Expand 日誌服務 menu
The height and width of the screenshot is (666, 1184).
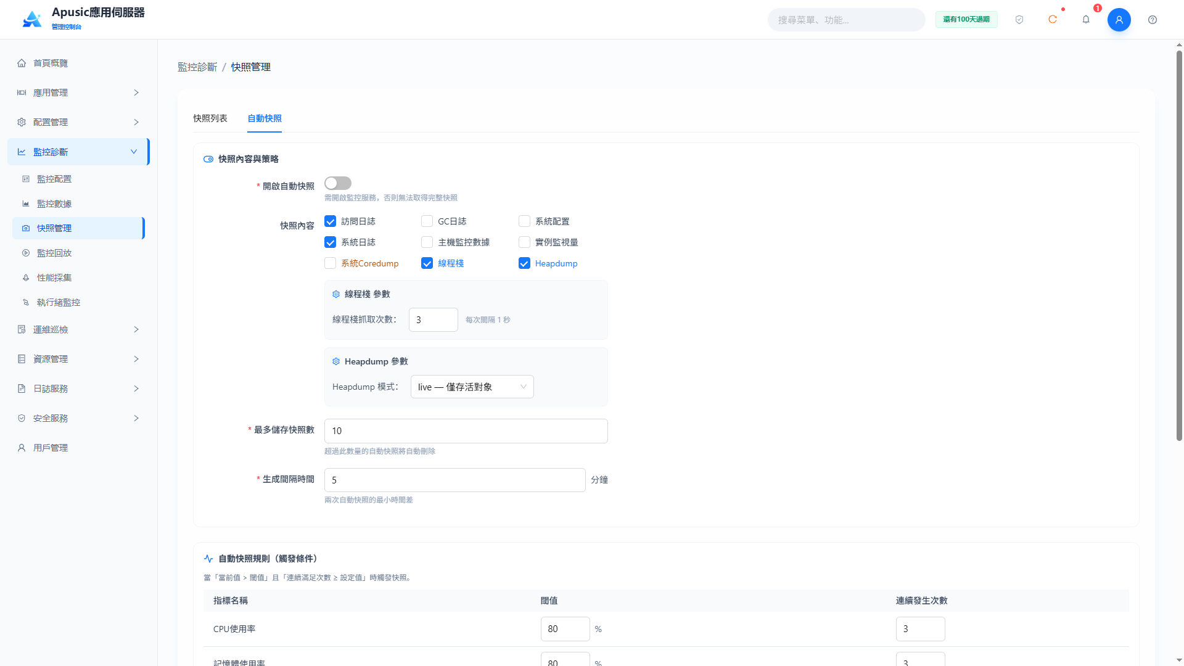(79, 388)
